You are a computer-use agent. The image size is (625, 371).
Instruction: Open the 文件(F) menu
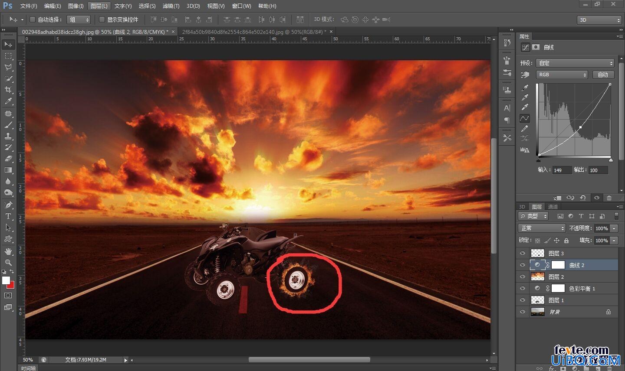(x=29, y=6)
